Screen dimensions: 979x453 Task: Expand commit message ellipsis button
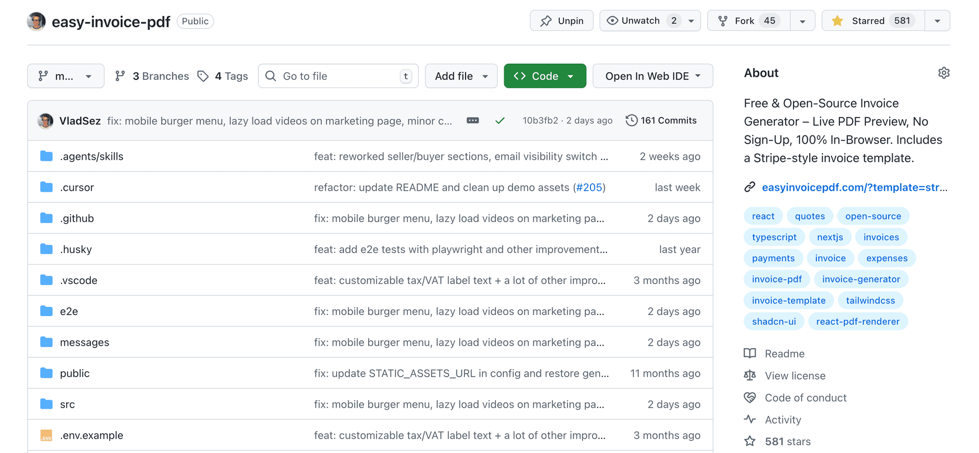pyautogui.click(x=473, y=121)
